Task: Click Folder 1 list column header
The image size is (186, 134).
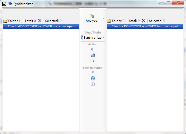Action: pyautogui.click(x=41, y=27)
